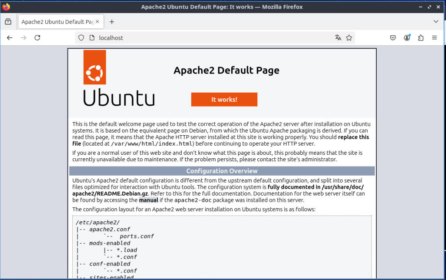The width and height of the screenshot is (446, 280).
Task: Follow the manual link in the page
Action: (x=149, y=200)
